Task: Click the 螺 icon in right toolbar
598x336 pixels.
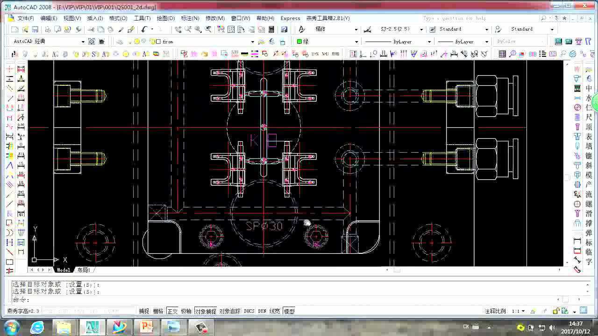Action: click(x=589, y=204)
